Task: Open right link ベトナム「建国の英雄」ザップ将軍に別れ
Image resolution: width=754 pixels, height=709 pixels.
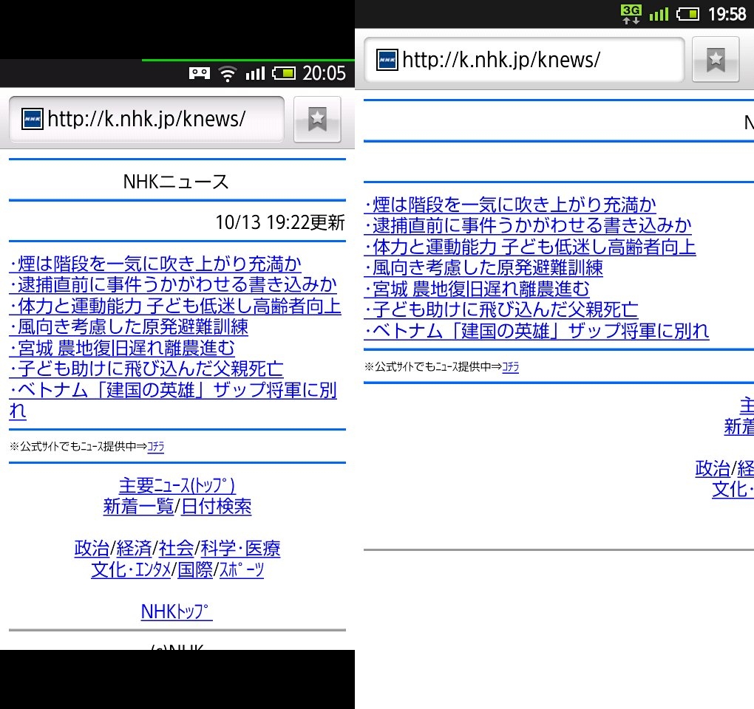Action: [x=537, y=331]
